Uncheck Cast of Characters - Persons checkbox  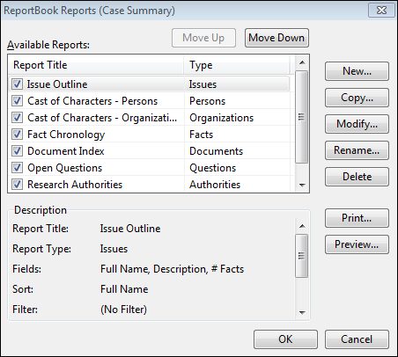(17, 101)
